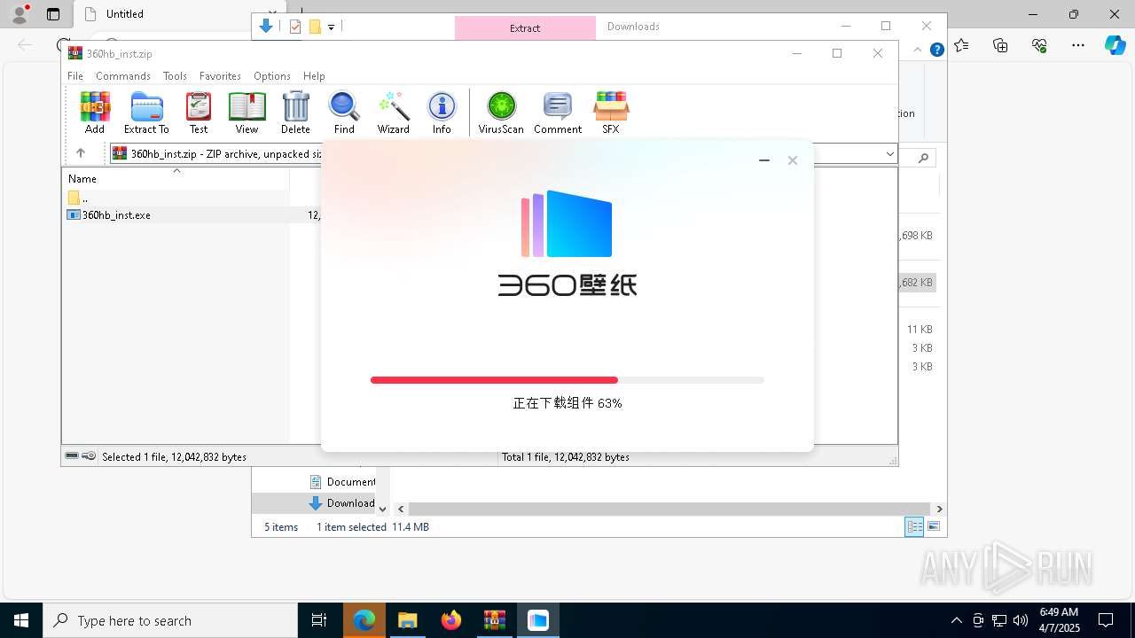The image size is (1135, 638).
Task: Open the Favorites menu
Action: 220,76
